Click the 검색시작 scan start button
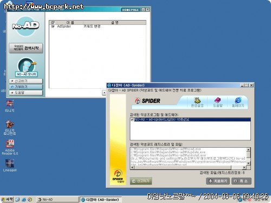Viewport: 271px width, 203px height. click(x=26, y=48)
